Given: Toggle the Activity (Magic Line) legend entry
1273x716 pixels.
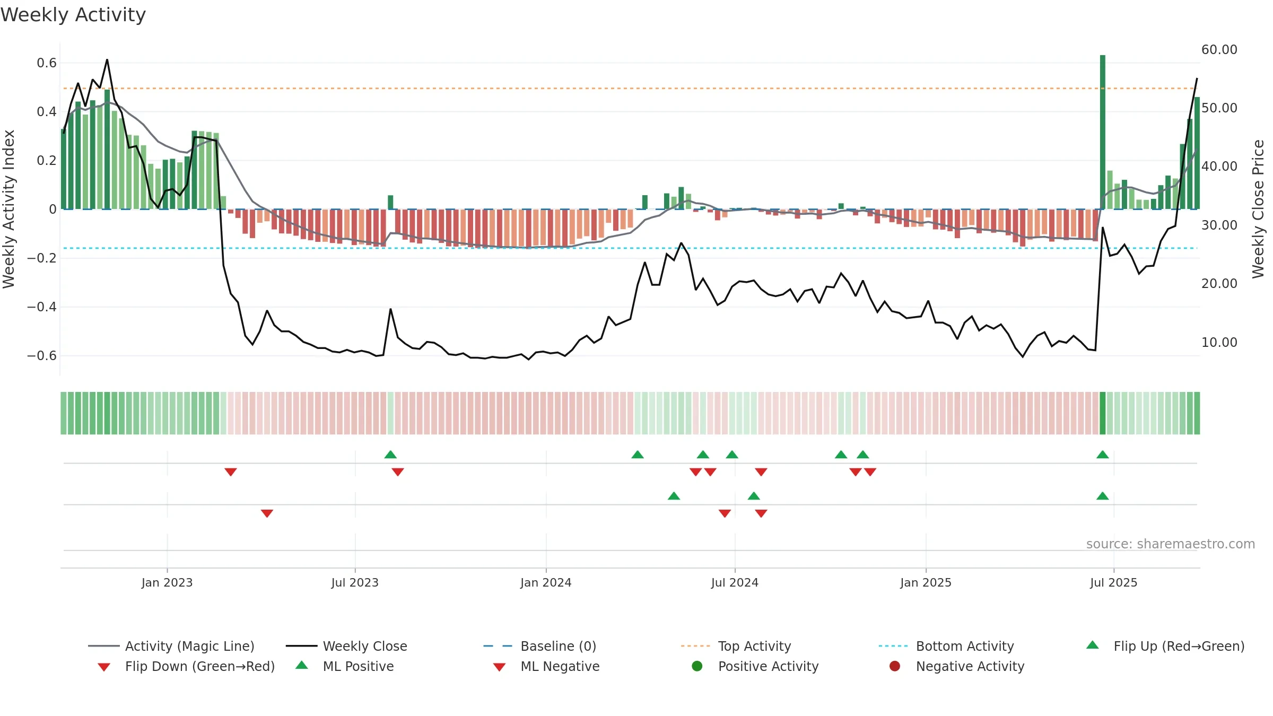Looking at the screenshot, I should (x=171, y=646).
